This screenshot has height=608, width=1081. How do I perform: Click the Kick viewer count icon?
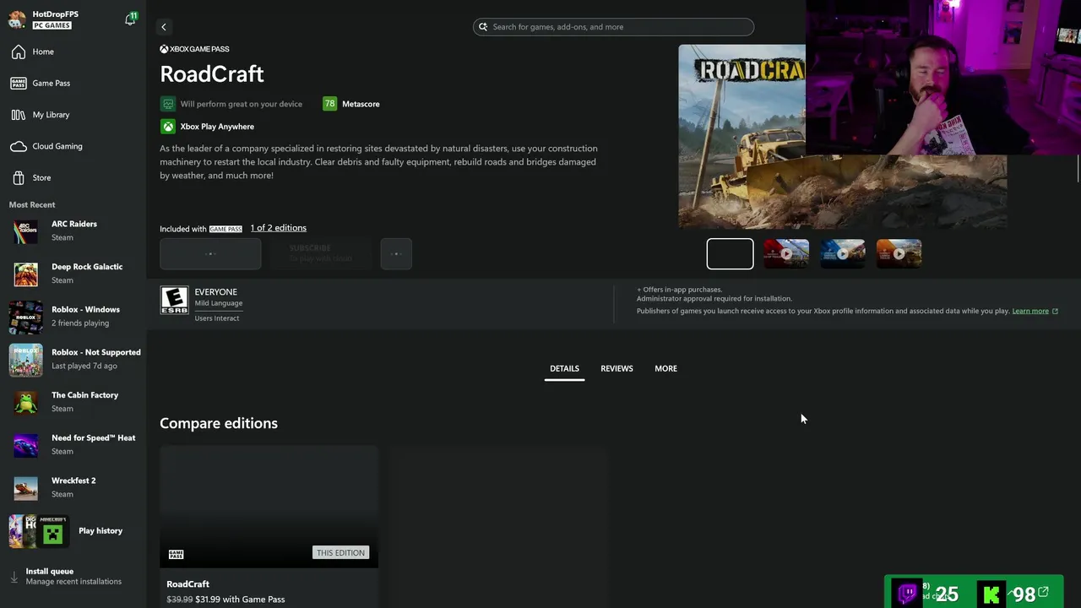[x=991, y=594]
